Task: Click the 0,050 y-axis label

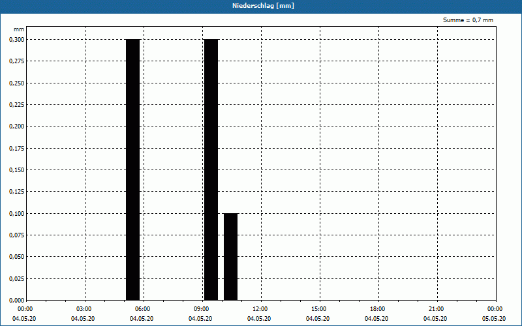Action: pyautogui.click(x=17, y=257)
